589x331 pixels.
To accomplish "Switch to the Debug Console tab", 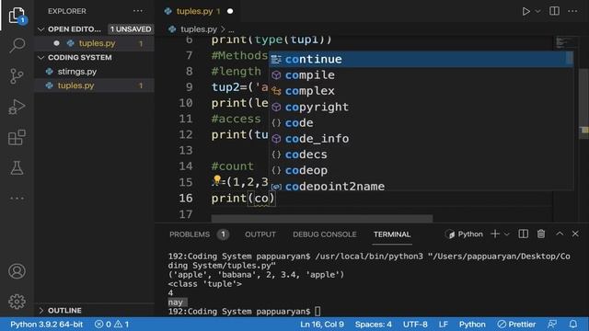I will click(325, 234).
